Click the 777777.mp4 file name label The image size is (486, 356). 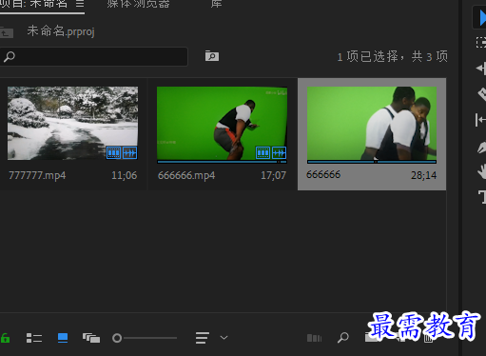(37, 175)
